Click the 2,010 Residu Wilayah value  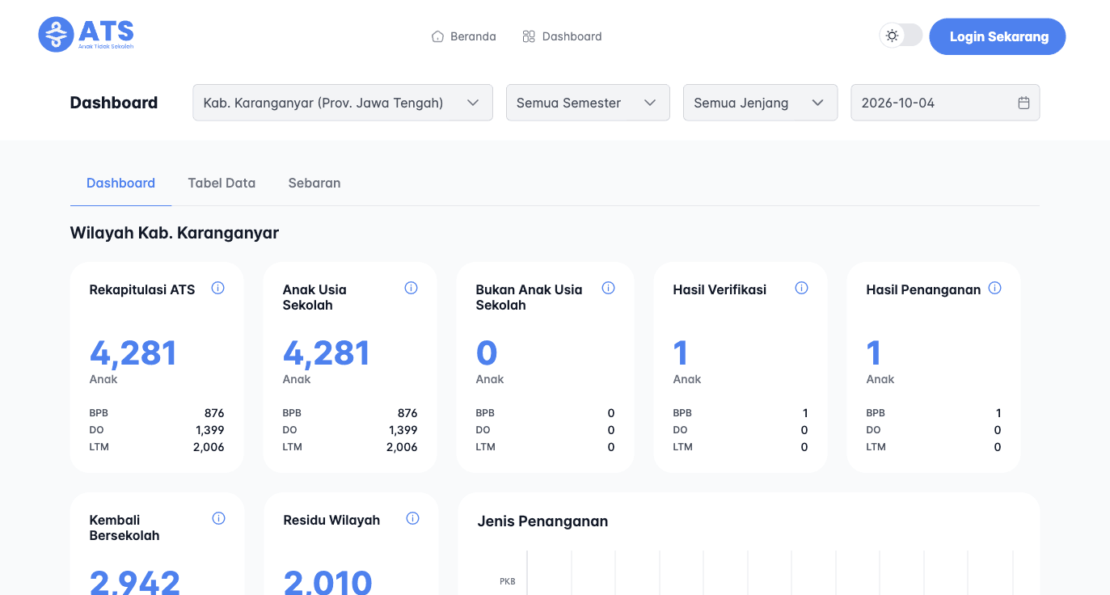point(327,582)
